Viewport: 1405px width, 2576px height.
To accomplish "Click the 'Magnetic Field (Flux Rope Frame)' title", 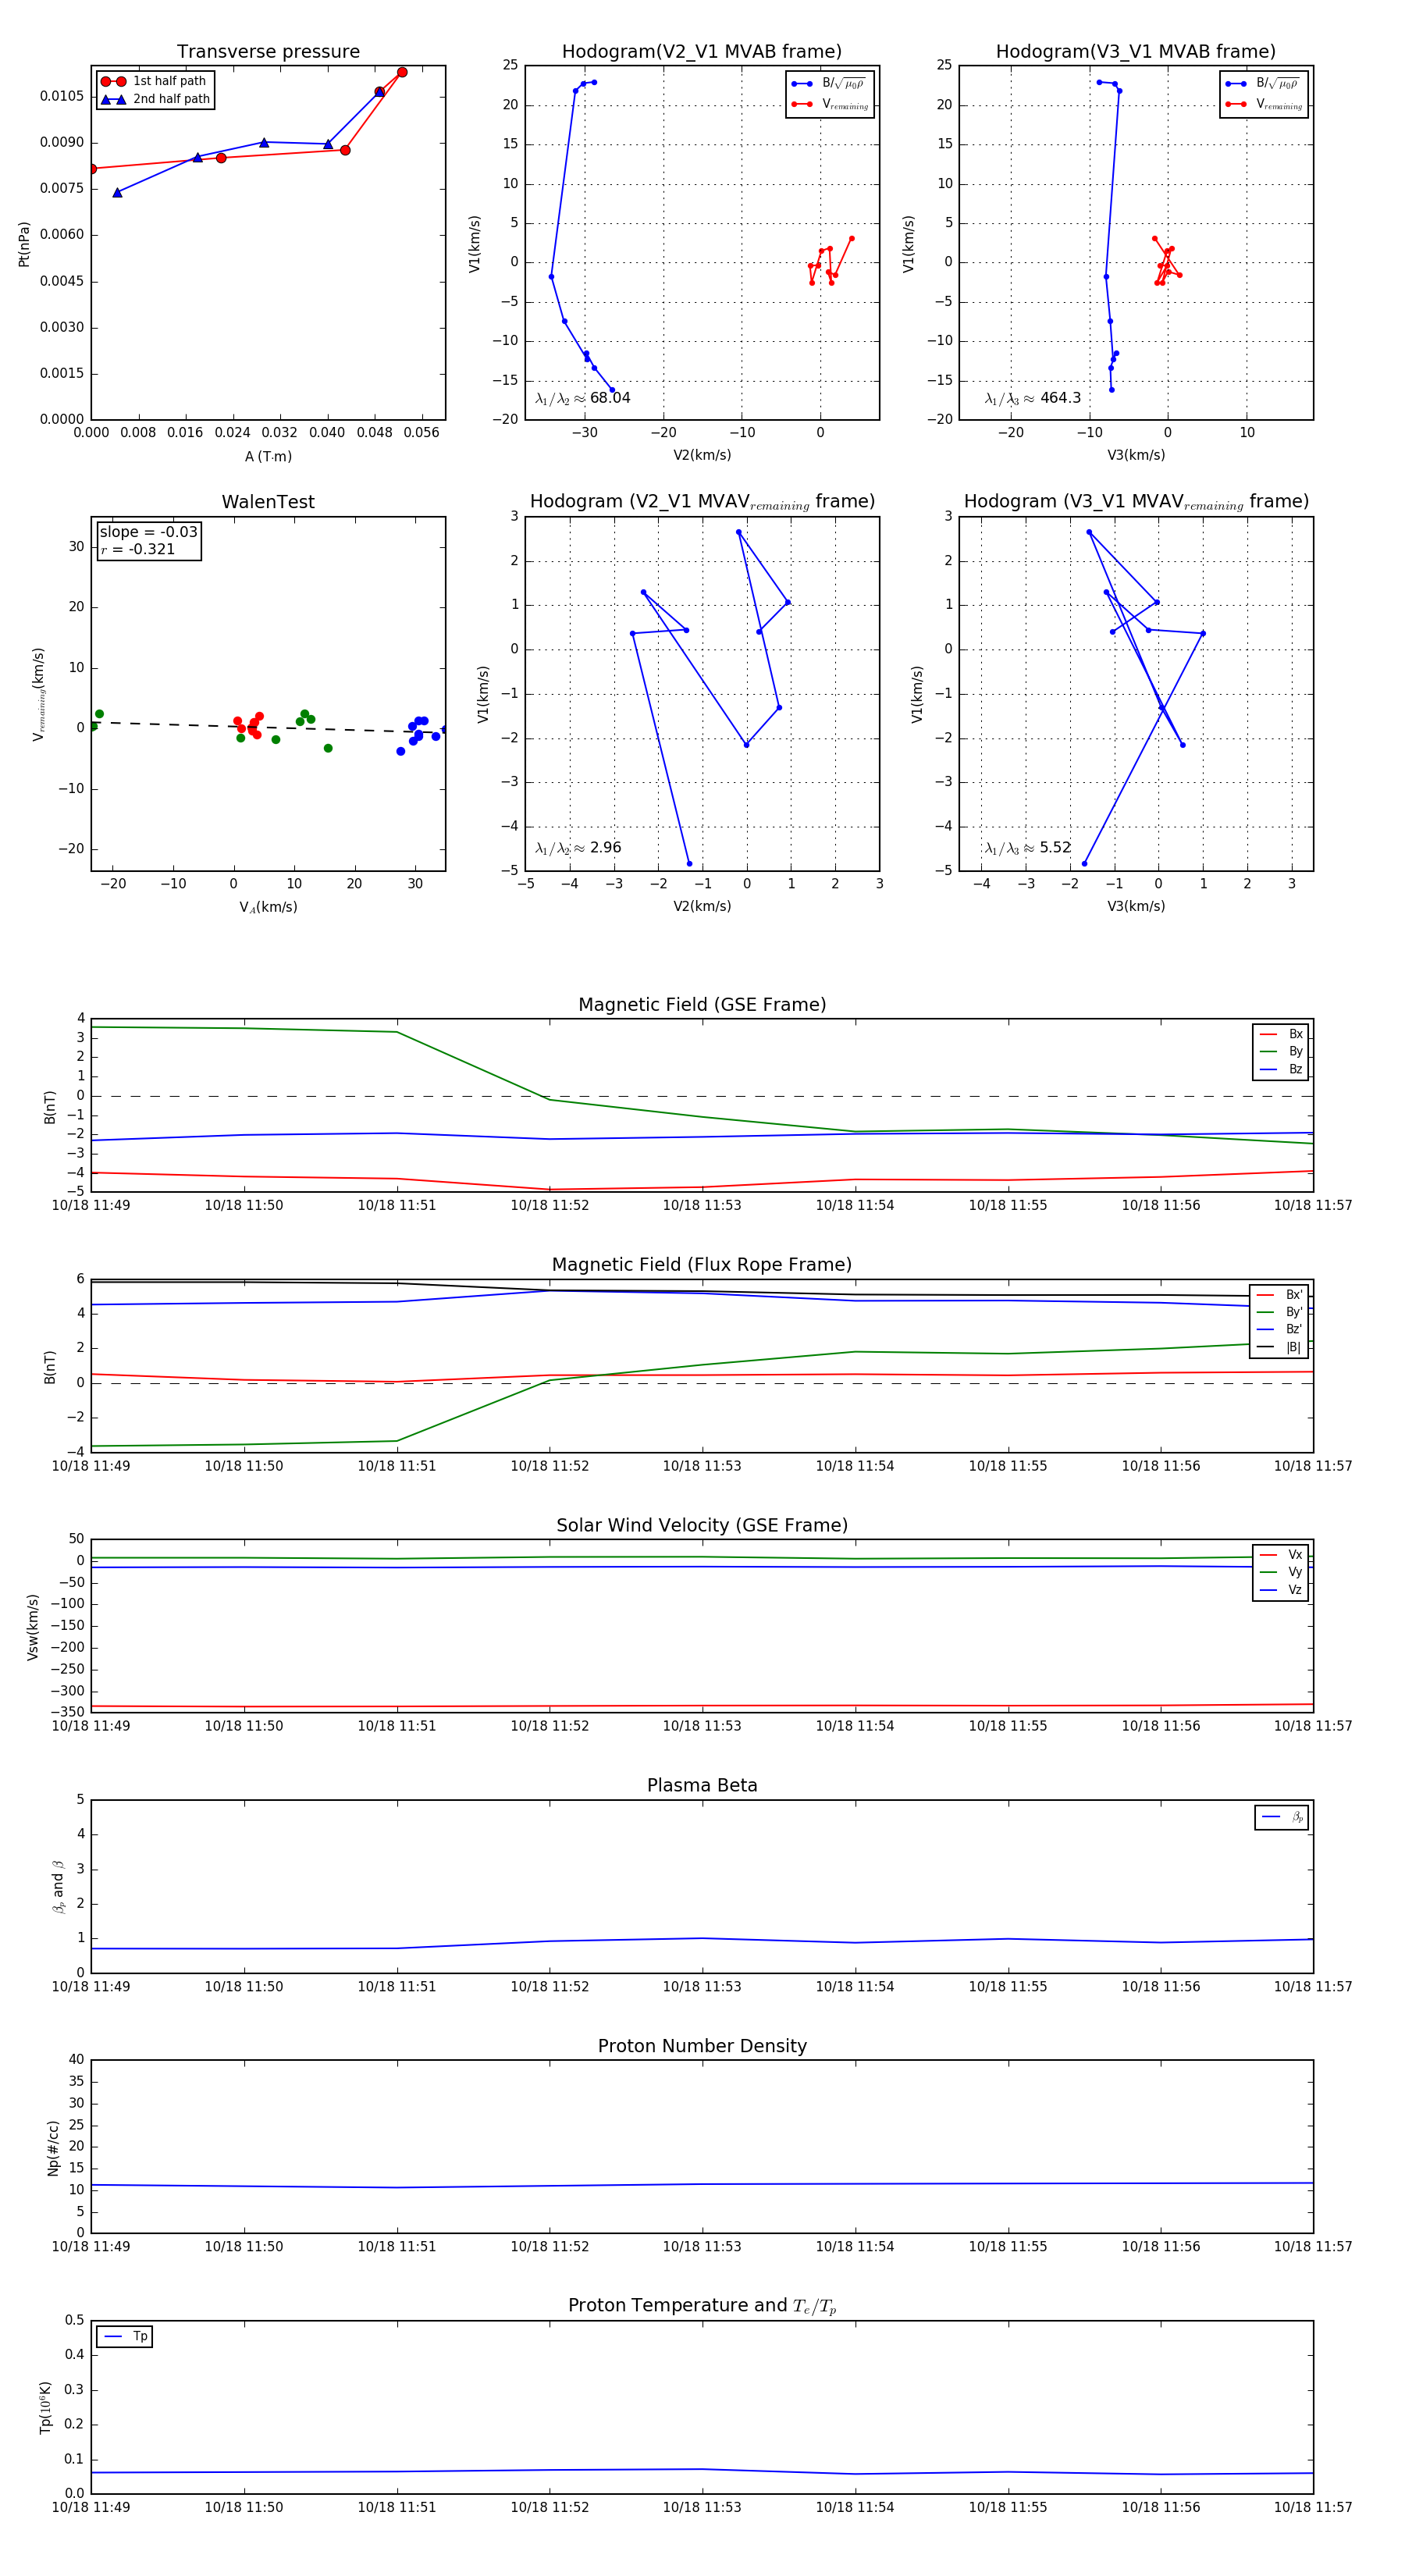I will tap(702, 1265).
